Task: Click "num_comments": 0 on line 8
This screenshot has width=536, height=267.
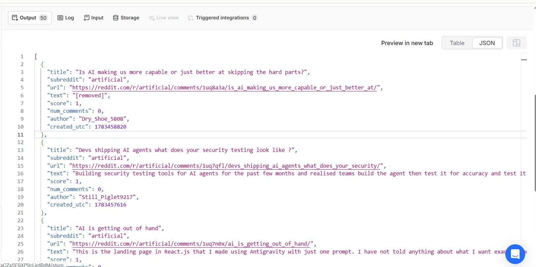Action: [75, 111]
